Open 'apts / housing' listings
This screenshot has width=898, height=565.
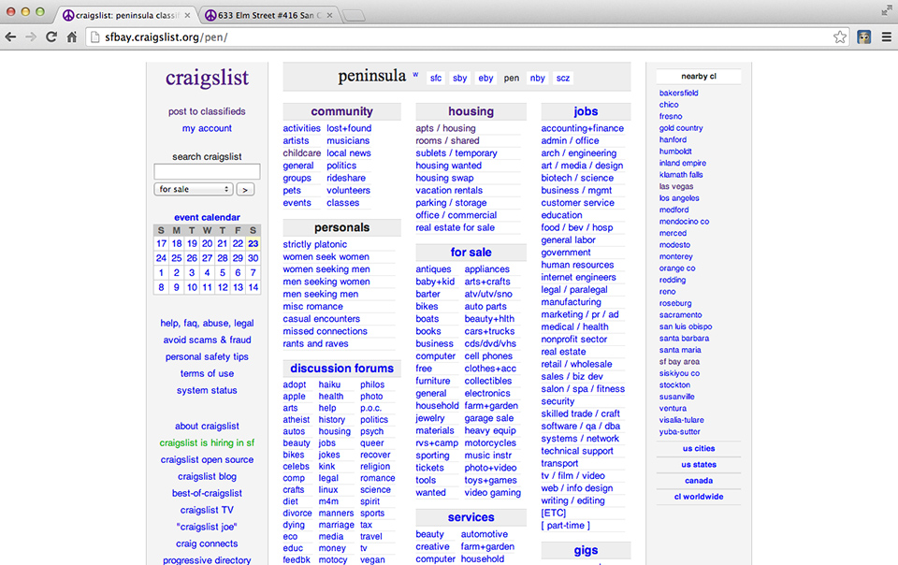tap(445, 128)
